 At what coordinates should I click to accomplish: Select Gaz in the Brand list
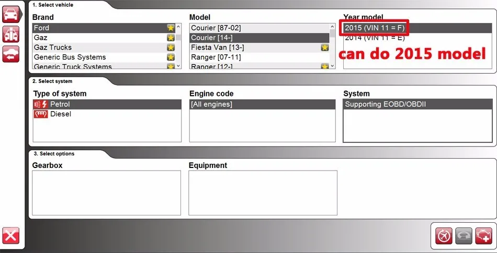(x=104, y=38)
